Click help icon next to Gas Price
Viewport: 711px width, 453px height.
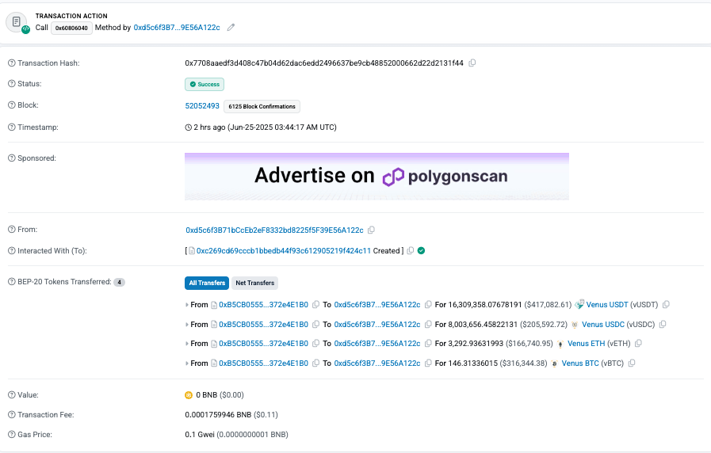pyautogui.click(x=12, y=435)
